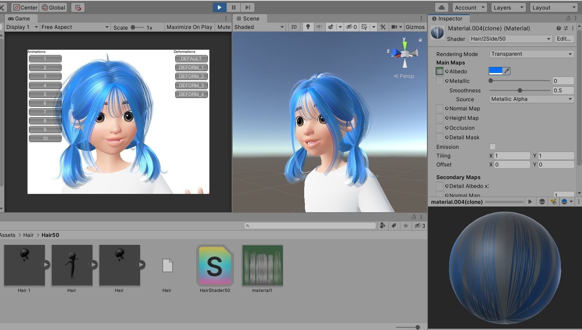The image size is (582, 330).
Task: Click Maximize On Play in the Game view
Action: [189, 27]
